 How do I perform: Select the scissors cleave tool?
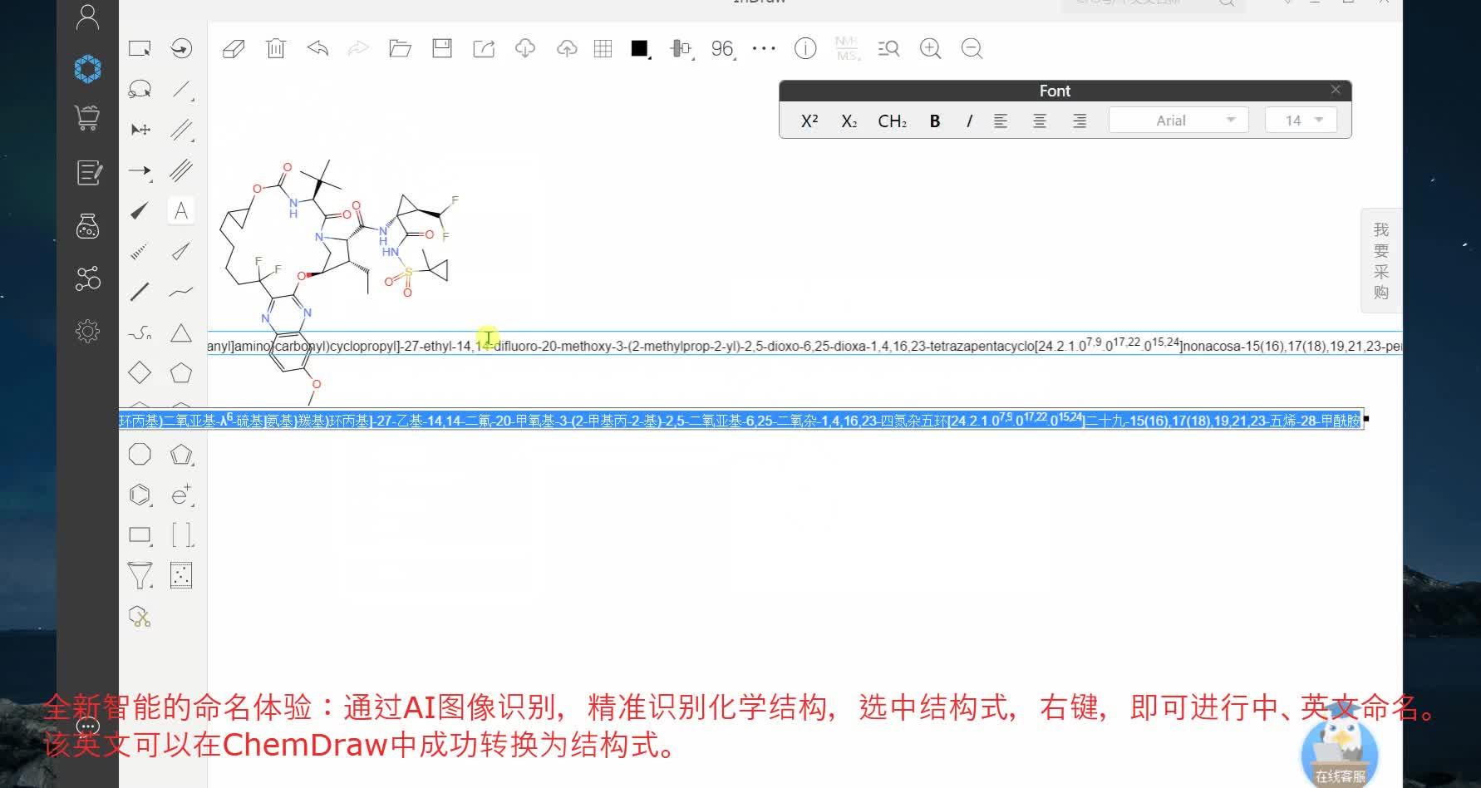(x=140, y=615)
